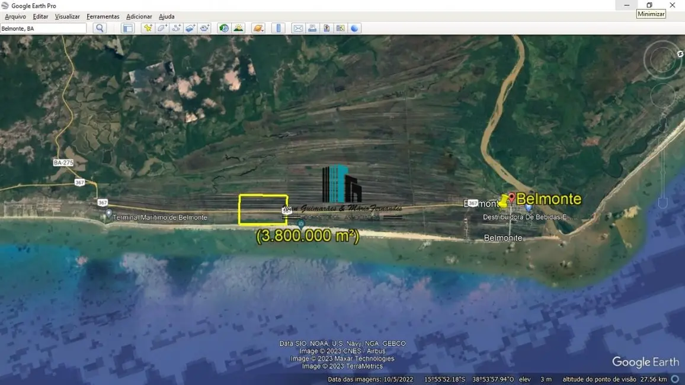
Task: Click the white Belmonte town label
Action: [x=503, y=238]
